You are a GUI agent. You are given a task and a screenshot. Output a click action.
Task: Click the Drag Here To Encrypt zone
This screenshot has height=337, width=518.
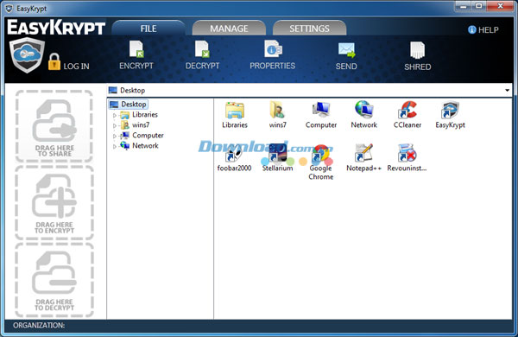coord(54,203)
